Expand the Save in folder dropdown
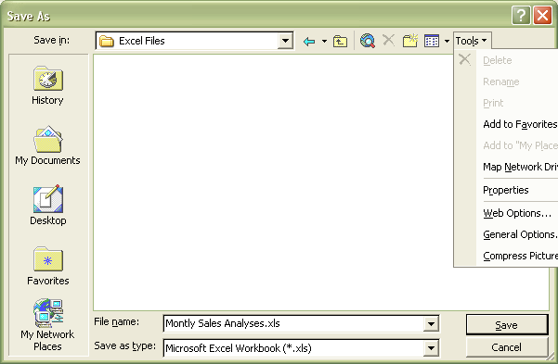This screenshot has height=364, width=558. (x=285, y=41)
